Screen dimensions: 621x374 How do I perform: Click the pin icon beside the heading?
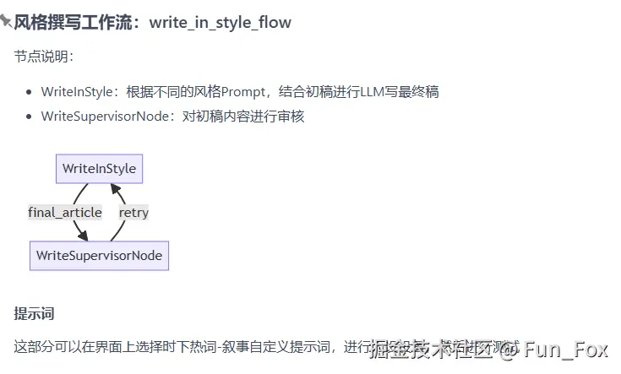6,21
